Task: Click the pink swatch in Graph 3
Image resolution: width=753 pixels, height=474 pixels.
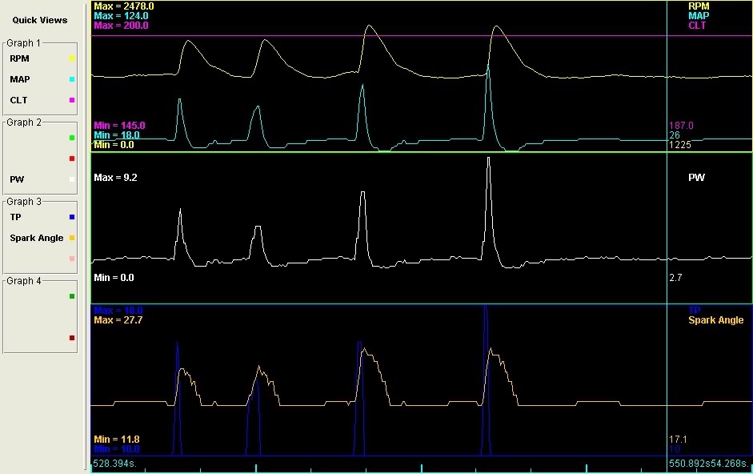Action: click(72, 259)
